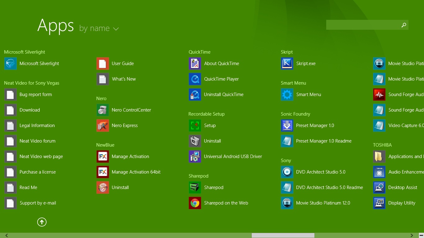Click the Uninstall QuickTime icon
424x238 pixels.
click(x=195, y=95)
